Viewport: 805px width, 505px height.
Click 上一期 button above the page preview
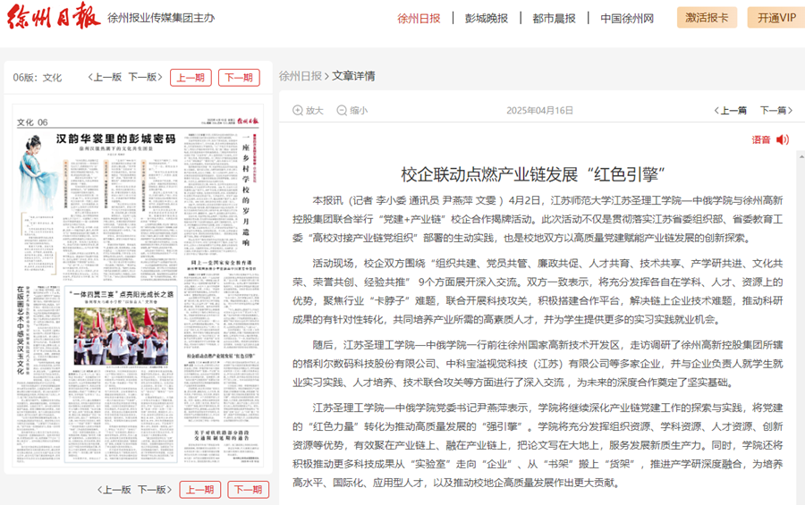(191, 78)
